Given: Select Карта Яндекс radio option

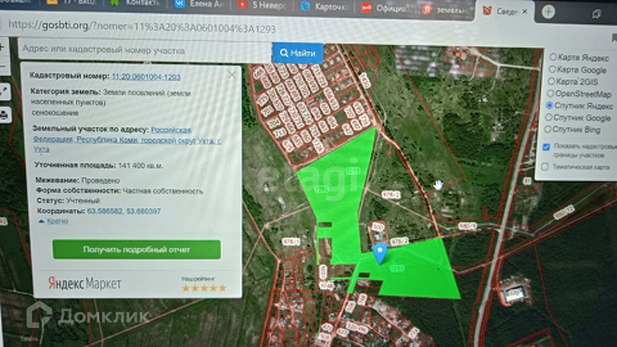Looking at the screenshot, I should (x=552, y=56).
